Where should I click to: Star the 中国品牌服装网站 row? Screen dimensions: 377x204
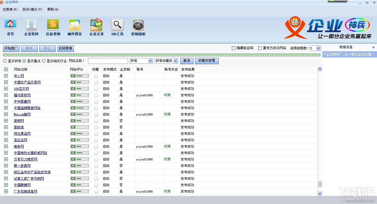point(96,108)
